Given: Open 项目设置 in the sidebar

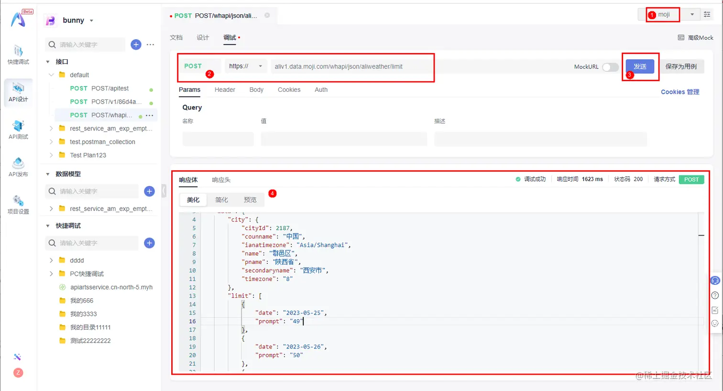Looking at the screenshot, I should point(18,205).
